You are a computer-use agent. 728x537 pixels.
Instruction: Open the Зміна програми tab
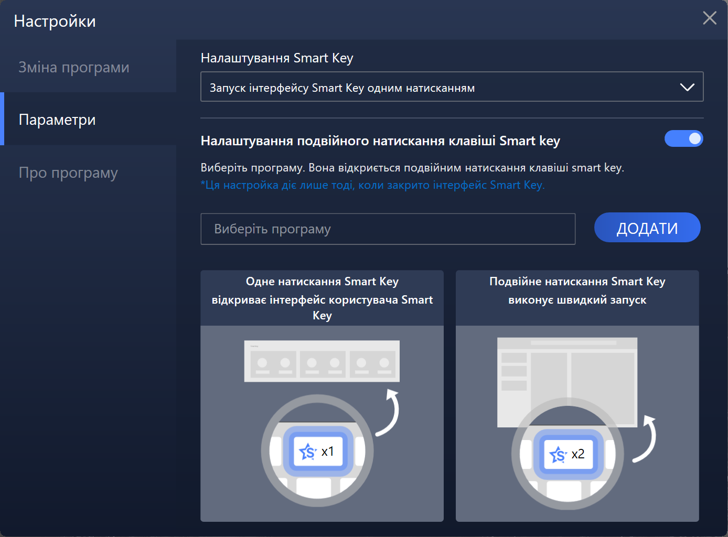88,67
